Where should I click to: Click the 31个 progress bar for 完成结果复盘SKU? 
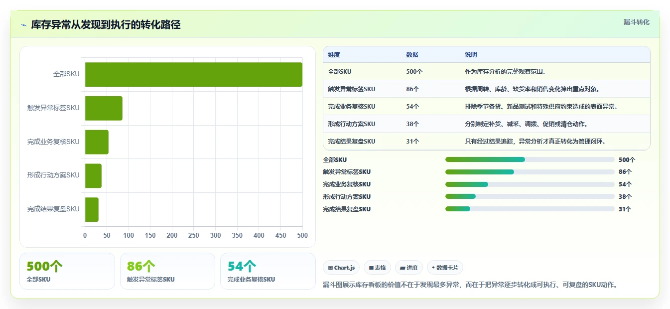(x=530, y=209)
